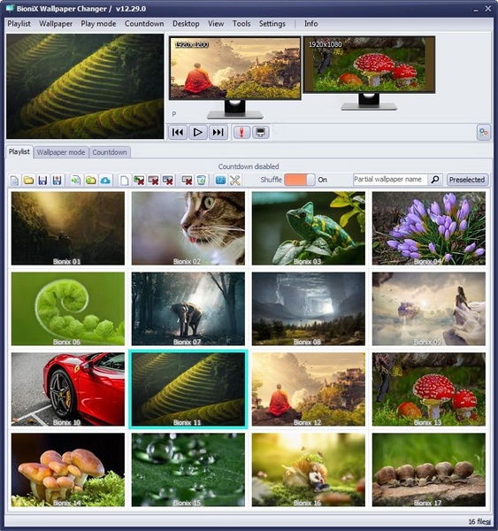Go back to previous wallpaper
Image resolution: width=498 pixels, height=531 pixels.
tap(178, 132)
